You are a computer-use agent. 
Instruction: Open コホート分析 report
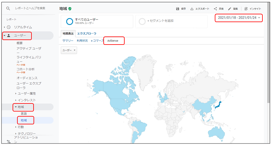click(25, 69)
